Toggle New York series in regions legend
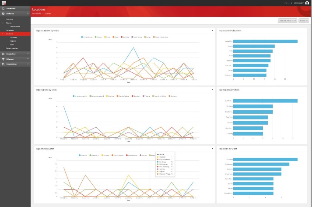312x207 pixels. pos(136,96)
